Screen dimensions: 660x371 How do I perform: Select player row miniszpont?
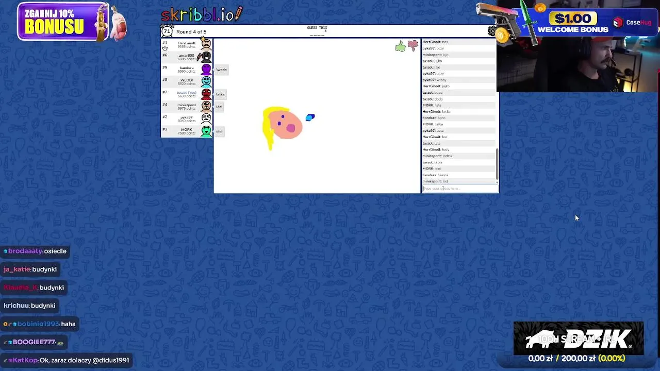coord(187,106)
